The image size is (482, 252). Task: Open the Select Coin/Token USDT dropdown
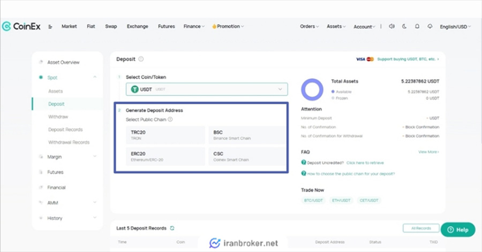207,89
